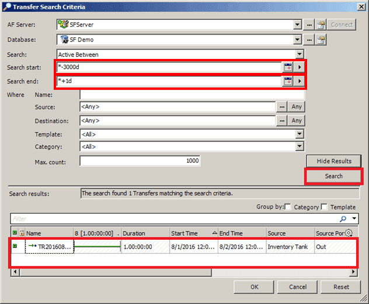369x304 pixels.
Task: Click green status icon in transfer row
Action: tap(15, 246)
